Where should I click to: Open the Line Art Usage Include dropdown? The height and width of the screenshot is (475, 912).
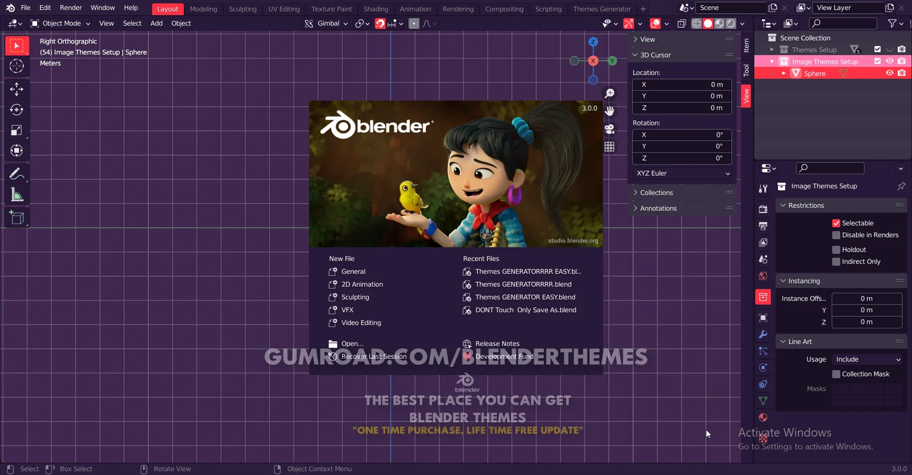(x=867, y=359)
